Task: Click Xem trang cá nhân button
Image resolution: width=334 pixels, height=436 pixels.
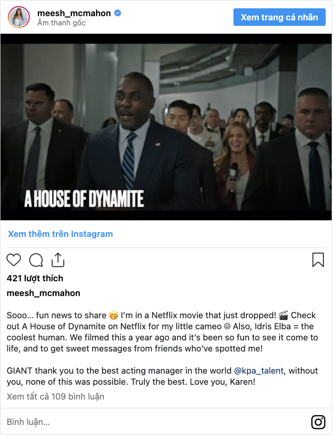Action: 279,17
